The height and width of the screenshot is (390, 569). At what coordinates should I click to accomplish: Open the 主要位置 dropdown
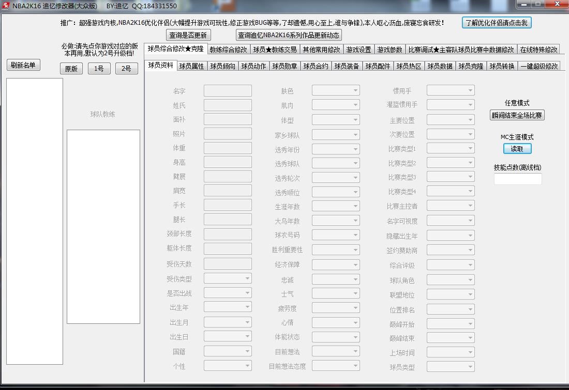451,120
